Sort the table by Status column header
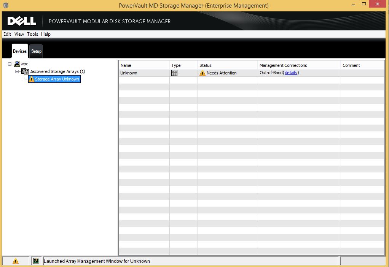389x267 pixels. (x=227, y=65)
